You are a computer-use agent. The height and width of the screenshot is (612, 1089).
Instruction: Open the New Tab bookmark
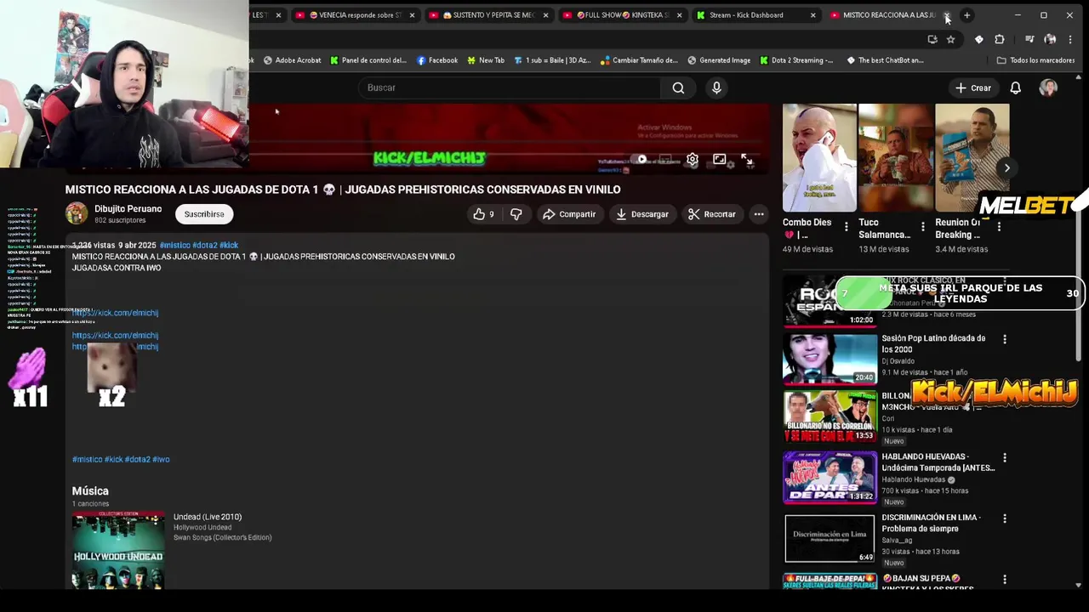point(486,60)
